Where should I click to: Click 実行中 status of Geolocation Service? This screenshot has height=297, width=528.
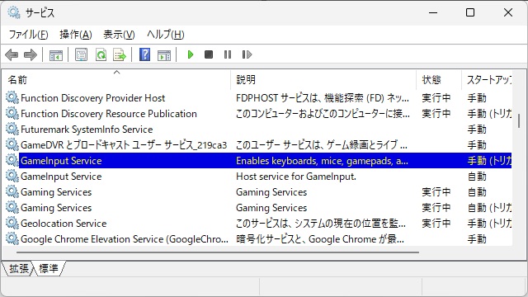coord(436,224)
